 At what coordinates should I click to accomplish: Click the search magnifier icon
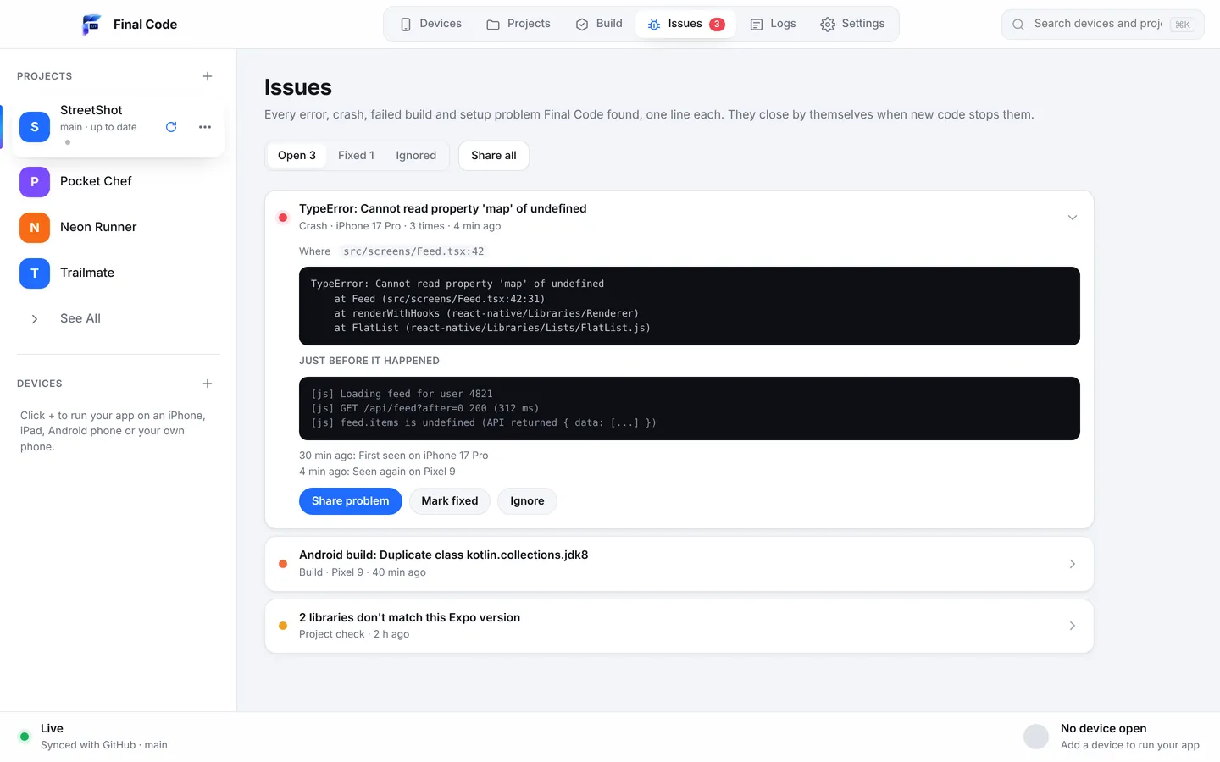tap(1018, 25)
